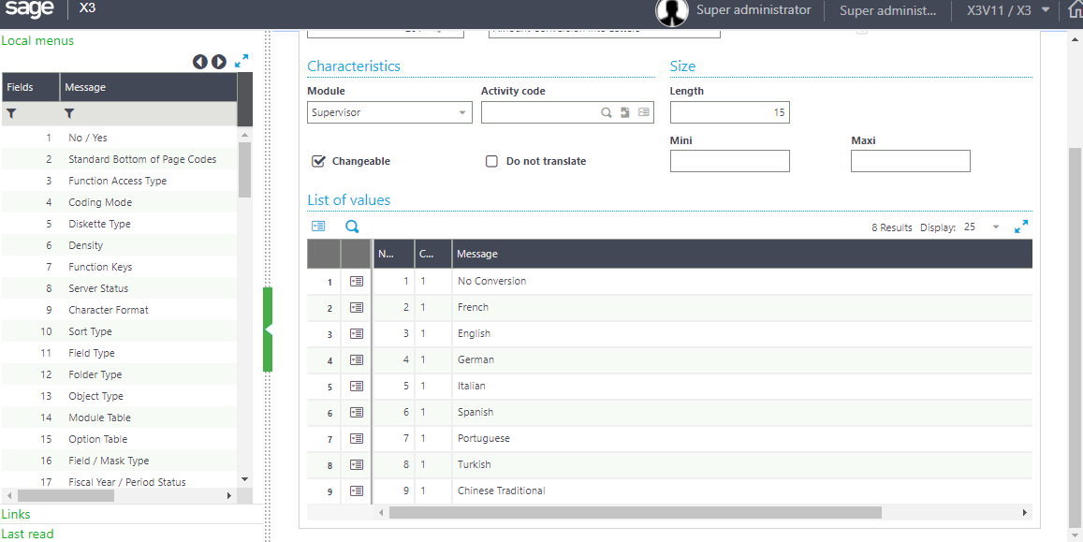Open the detail icon for the French row

pos(356,307)
